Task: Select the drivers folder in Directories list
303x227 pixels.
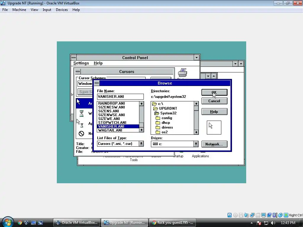Action: pyautogui.click(x=164, y=127)
